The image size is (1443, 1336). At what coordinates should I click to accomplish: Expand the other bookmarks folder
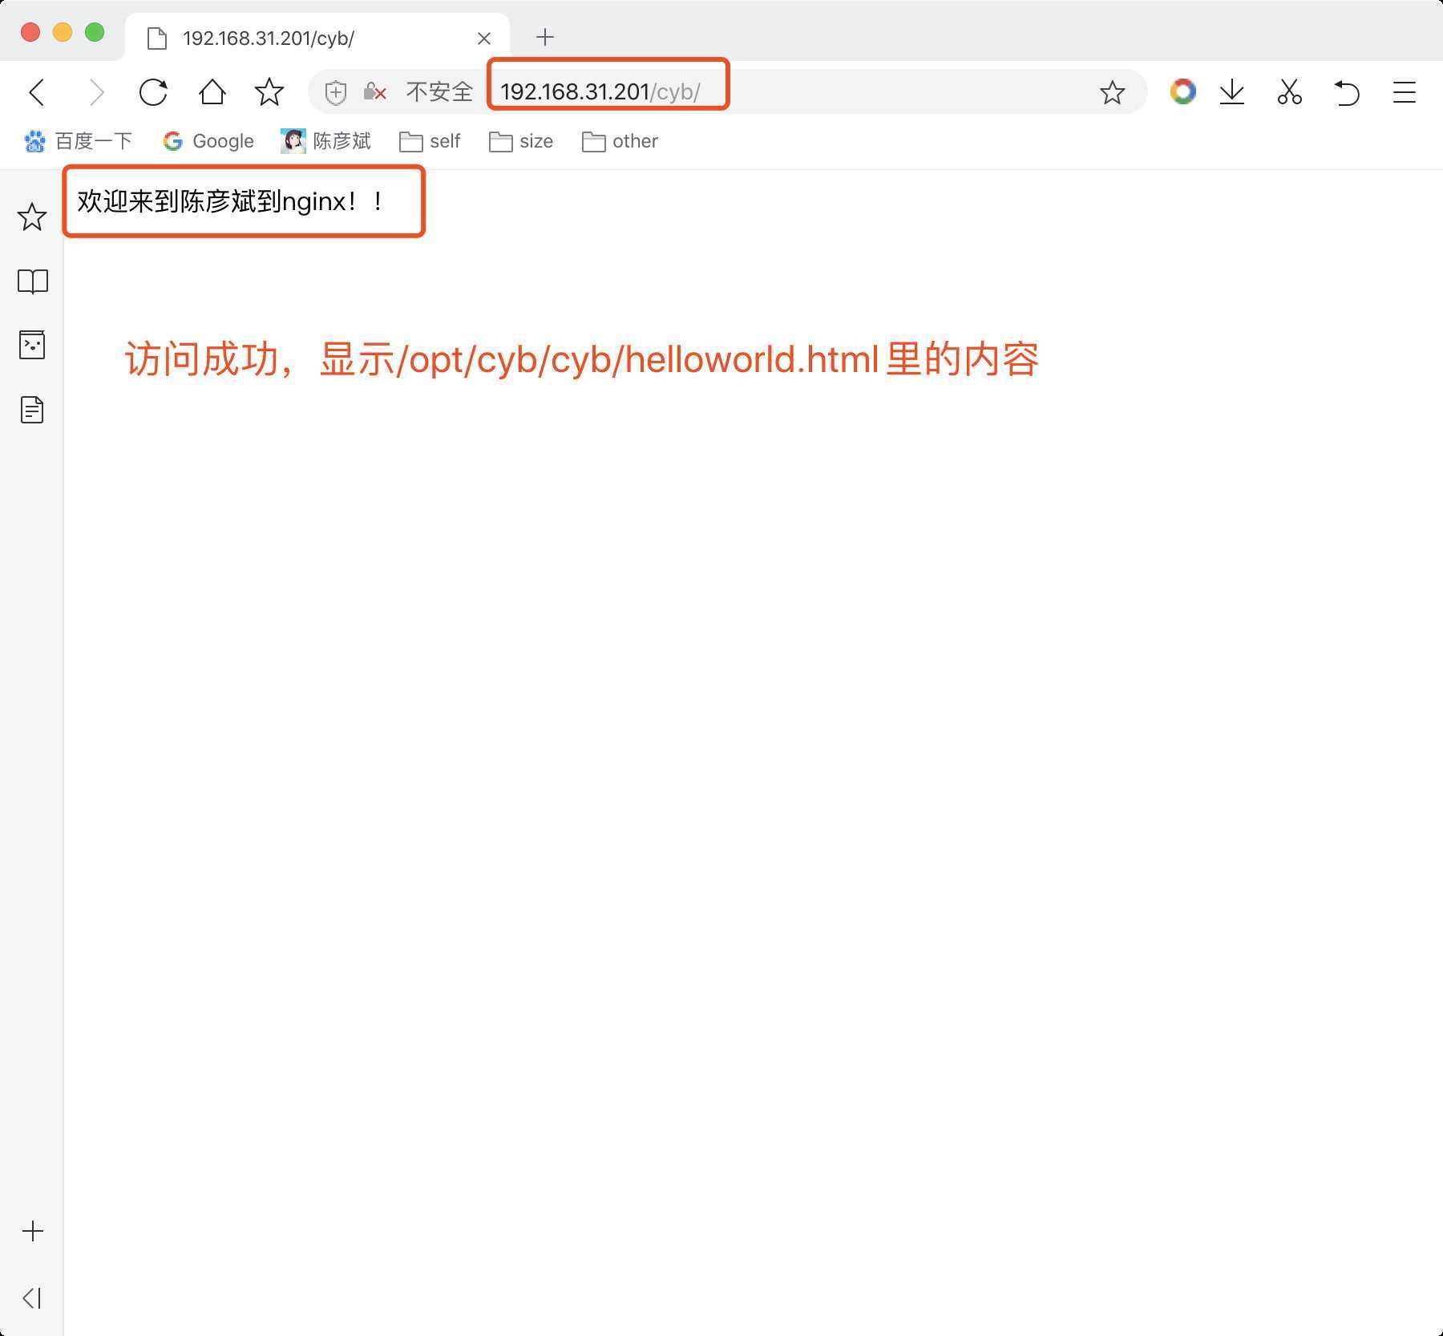tap(620, 141)
